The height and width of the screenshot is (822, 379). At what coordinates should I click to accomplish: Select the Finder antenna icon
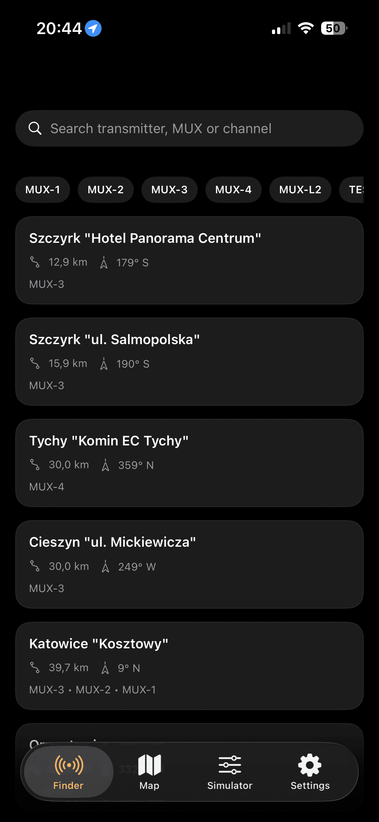(x=69, y=765)
